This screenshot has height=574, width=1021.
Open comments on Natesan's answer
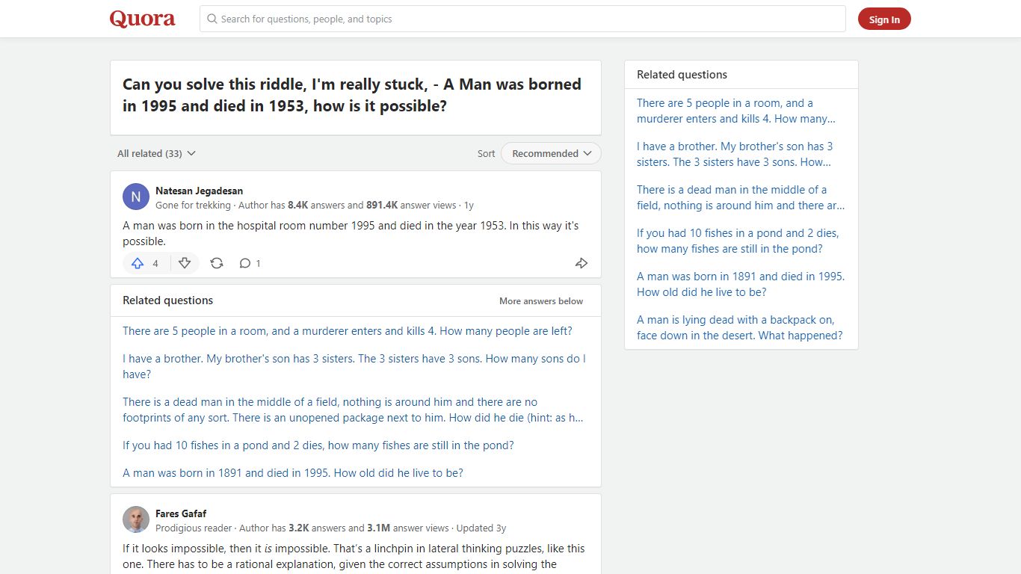pyautogui.click(x=250, y=263)
